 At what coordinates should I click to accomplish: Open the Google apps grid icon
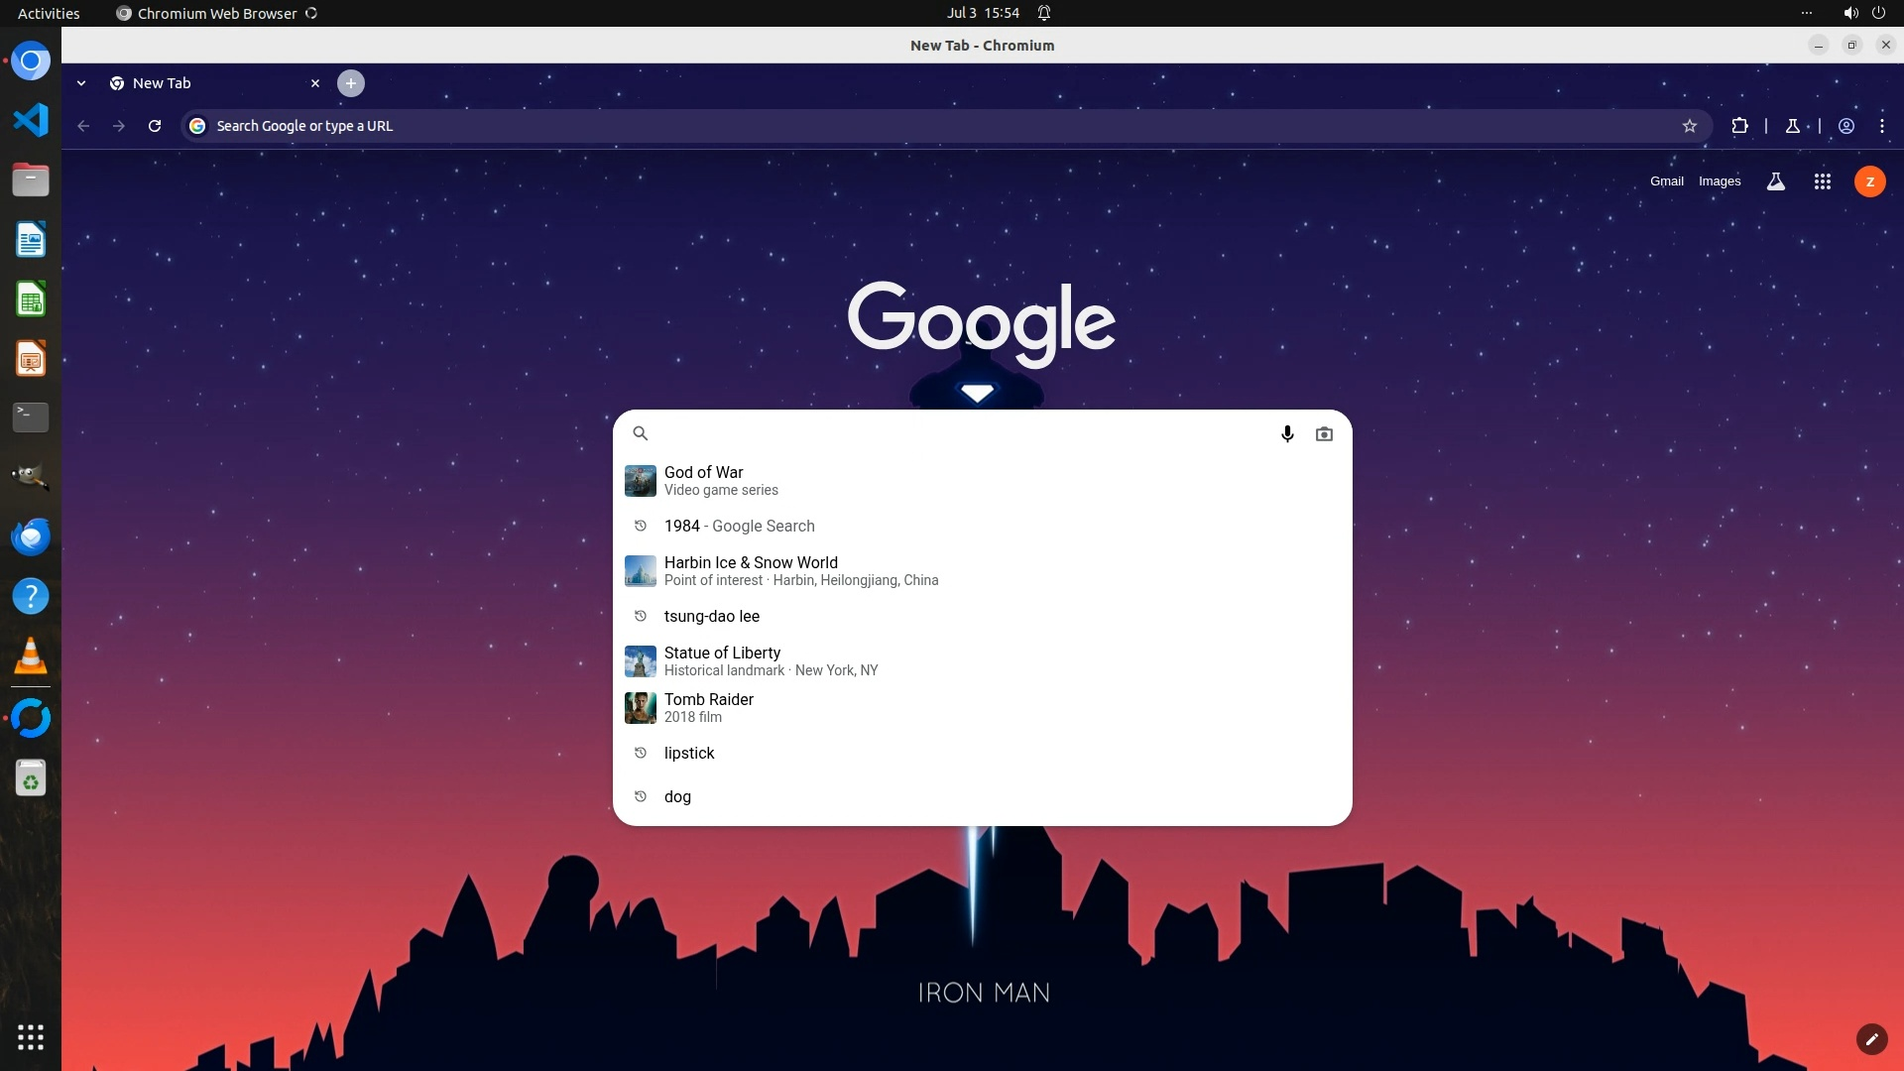click(1822, 181)
